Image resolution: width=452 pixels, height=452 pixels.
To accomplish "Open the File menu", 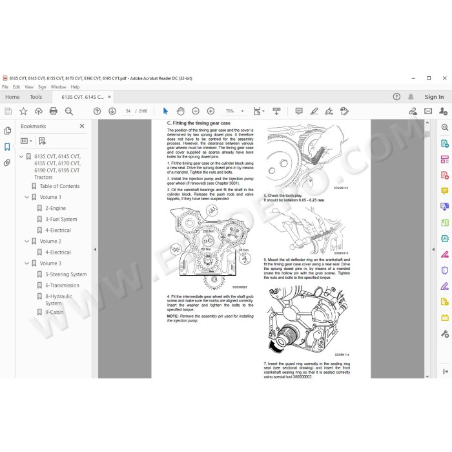I will pos(5,87).
